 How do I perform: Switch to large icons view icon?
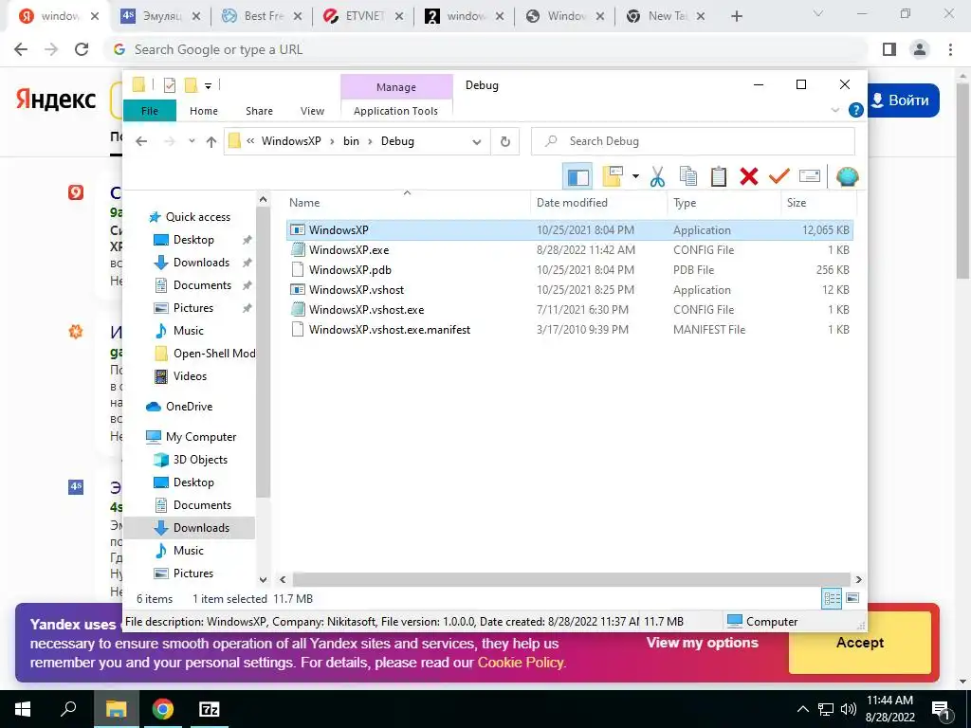tap(852, 598)
